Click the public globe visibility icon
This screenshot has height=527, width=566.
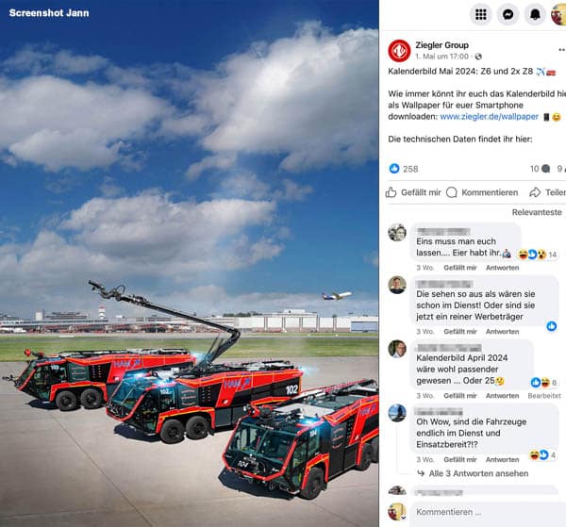(478, 57)
